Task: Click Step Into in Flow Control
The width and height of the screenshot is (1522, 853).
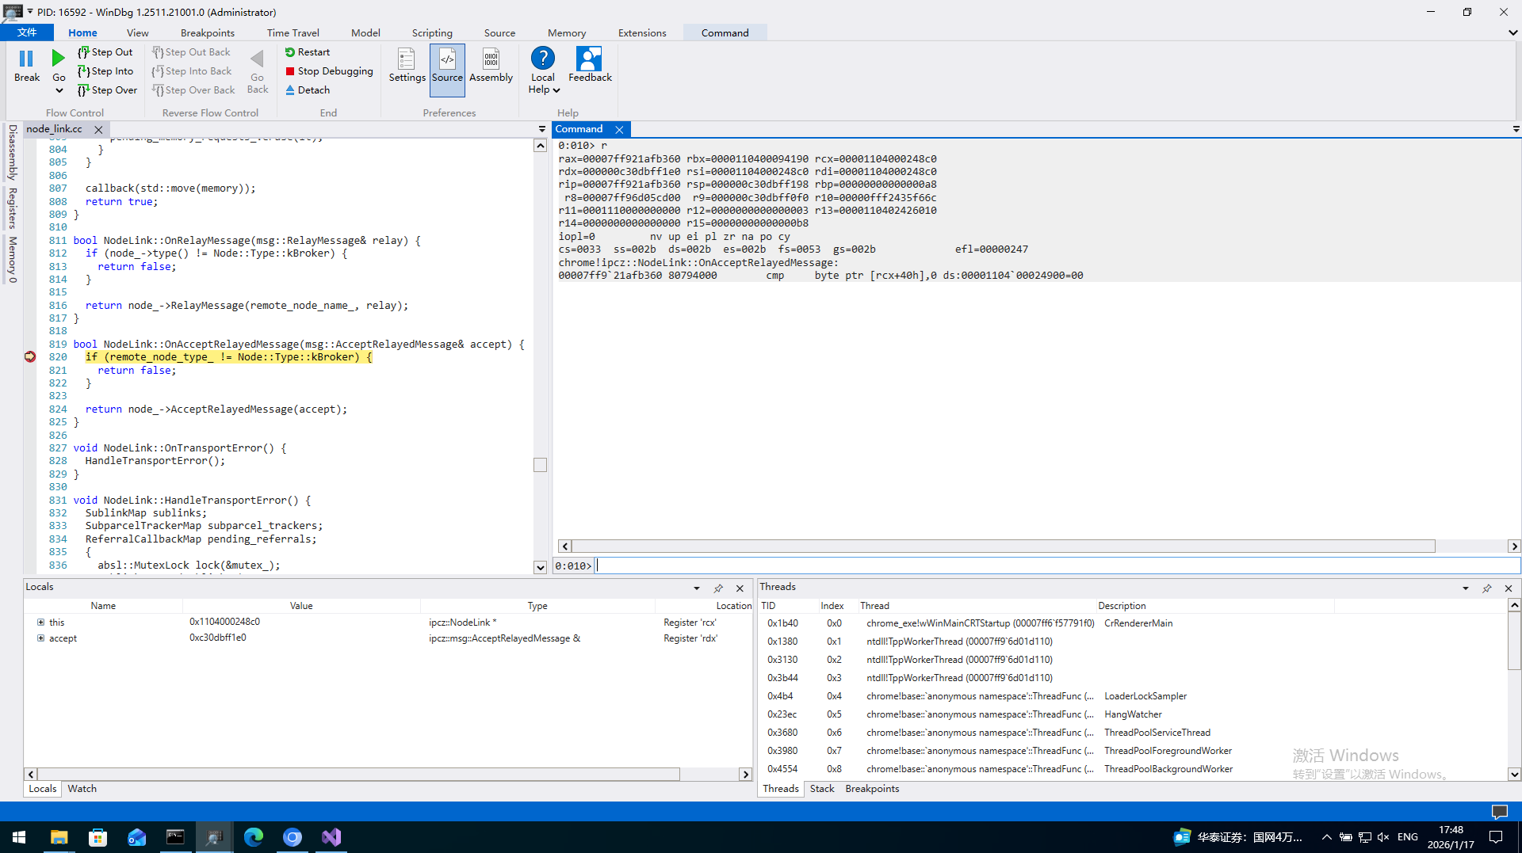Action: [105, 71]
